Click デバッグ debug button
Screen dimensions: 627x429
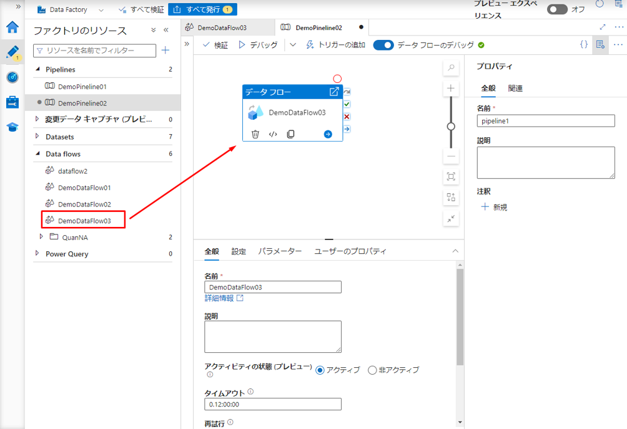pyautogui.click(x=258, y=45)
